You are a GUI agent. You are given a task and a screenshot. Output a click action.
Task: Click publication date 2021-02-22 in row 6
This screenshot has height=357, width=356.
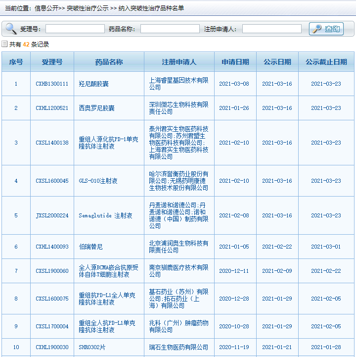(277, 247)
